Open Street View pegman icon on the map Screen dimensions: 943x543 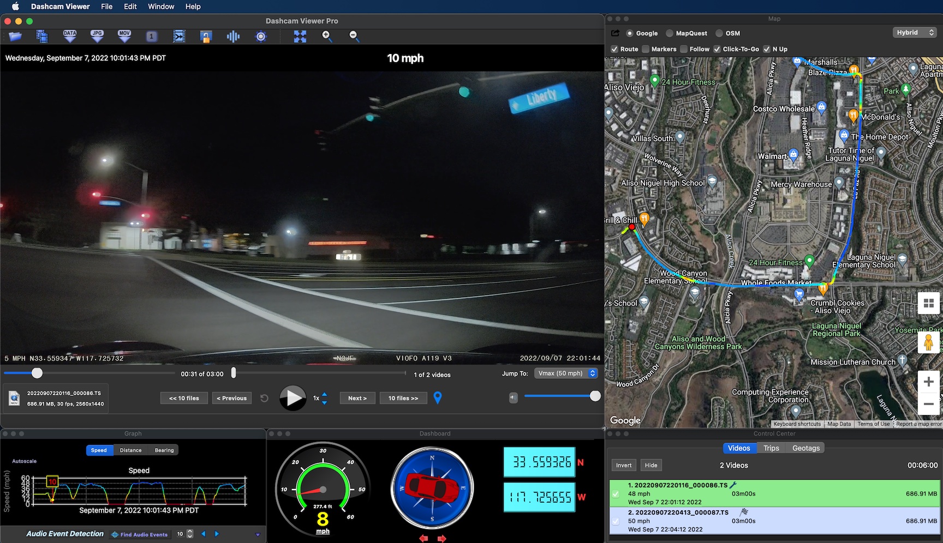click(928, 342)
